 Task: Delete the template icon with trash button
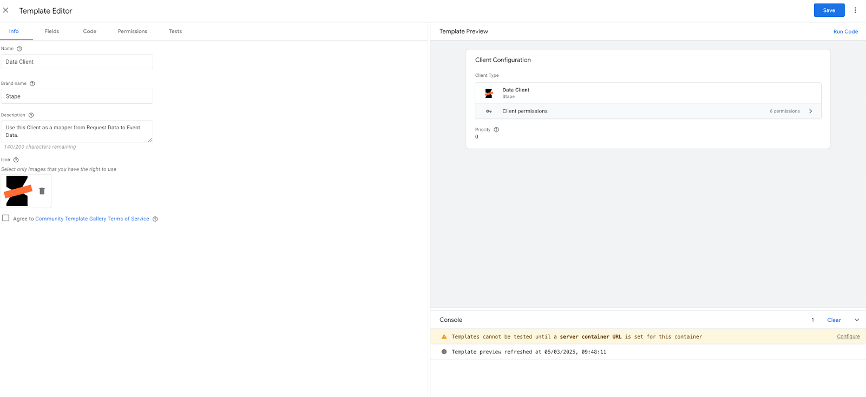(42, 191)
